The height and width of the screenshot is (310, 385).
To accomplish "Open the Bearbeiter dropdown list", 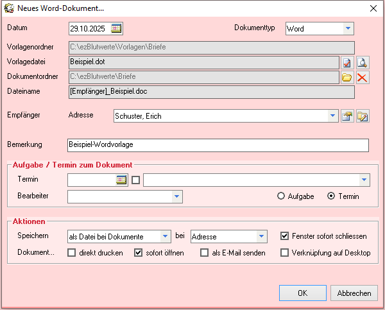I will pos(176,196).
